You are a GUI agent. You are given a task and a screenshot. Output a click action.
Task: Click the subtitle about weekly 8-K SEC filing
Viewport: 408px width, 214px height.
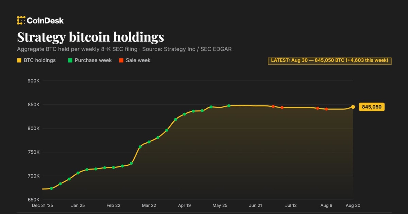[124, 49]
